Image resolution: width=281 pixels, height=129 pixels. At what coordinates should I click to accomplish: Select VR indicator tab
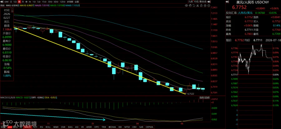pyautogui.click(x=82, y=127)
